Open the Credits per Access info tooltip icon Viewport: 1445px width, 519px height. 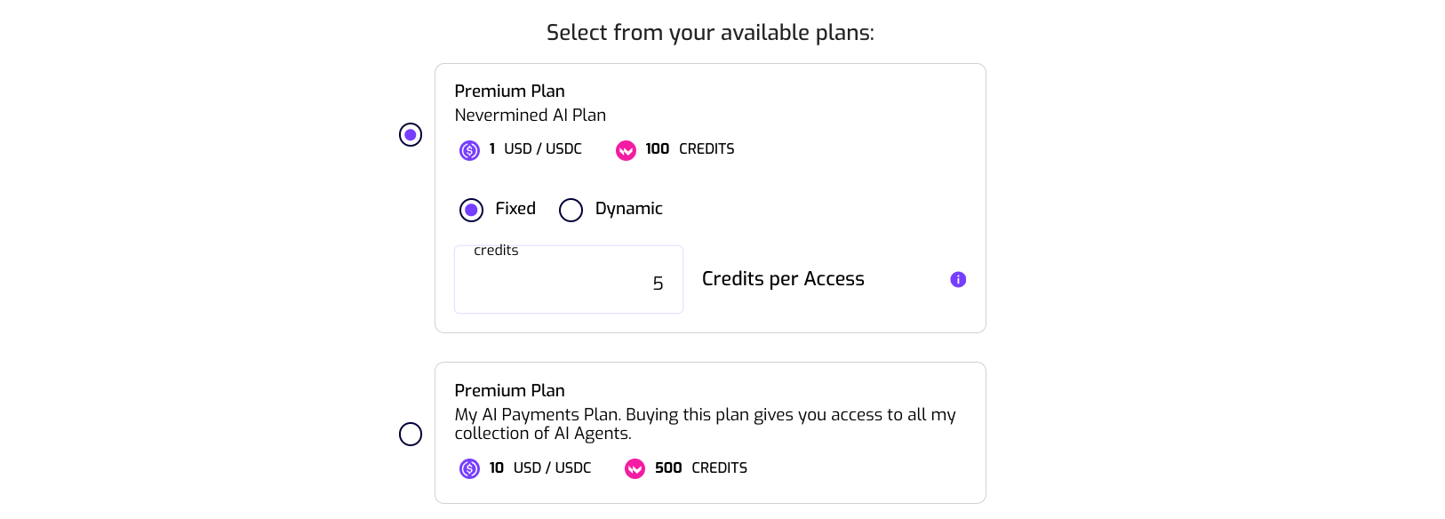(x=958, y=279)
